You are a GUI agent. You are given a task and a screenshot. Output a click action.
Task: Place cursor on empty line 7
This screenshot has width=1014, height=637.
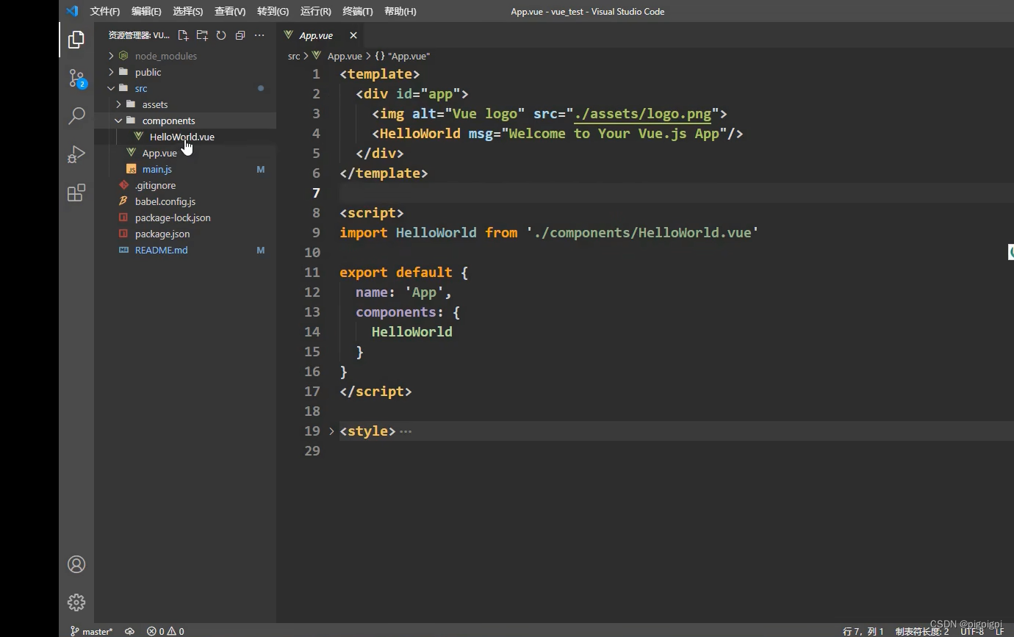(676, 193)
